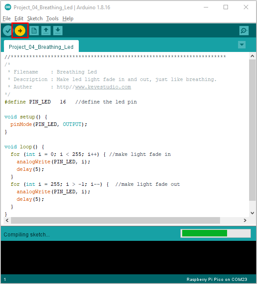Screen dimensions: 257x284
Task: Open the Help menu
Action: (68, 18)
